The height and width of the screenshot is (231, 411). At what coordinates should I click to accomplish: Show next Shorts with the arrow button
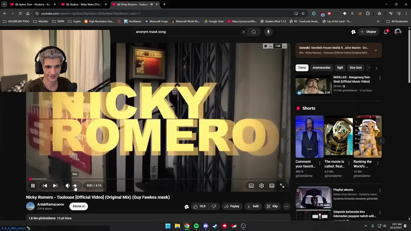click(380, 141)
